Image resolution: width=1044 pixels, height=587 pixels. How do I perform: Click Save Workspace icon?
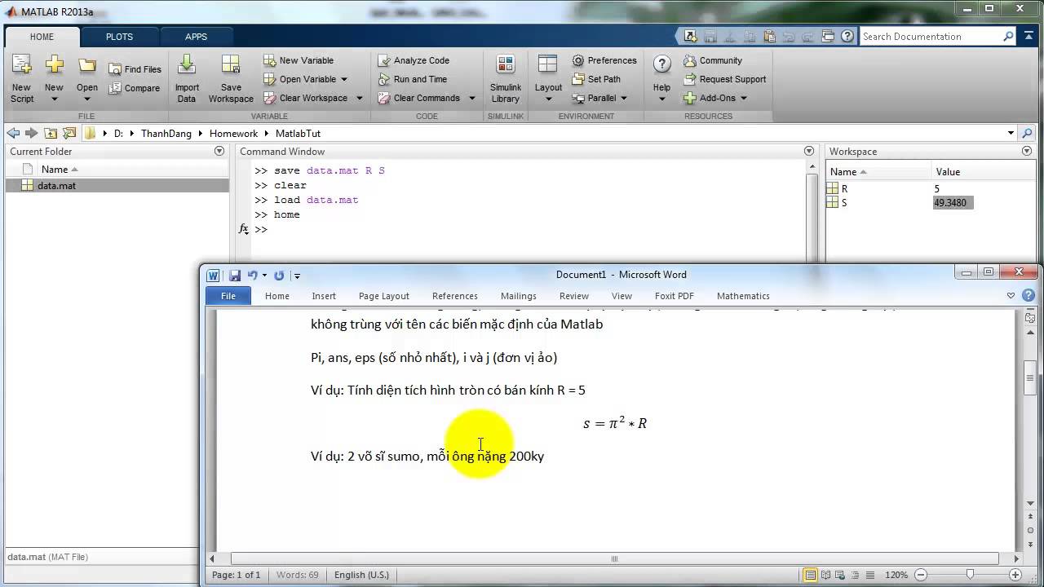pos(231,78)
